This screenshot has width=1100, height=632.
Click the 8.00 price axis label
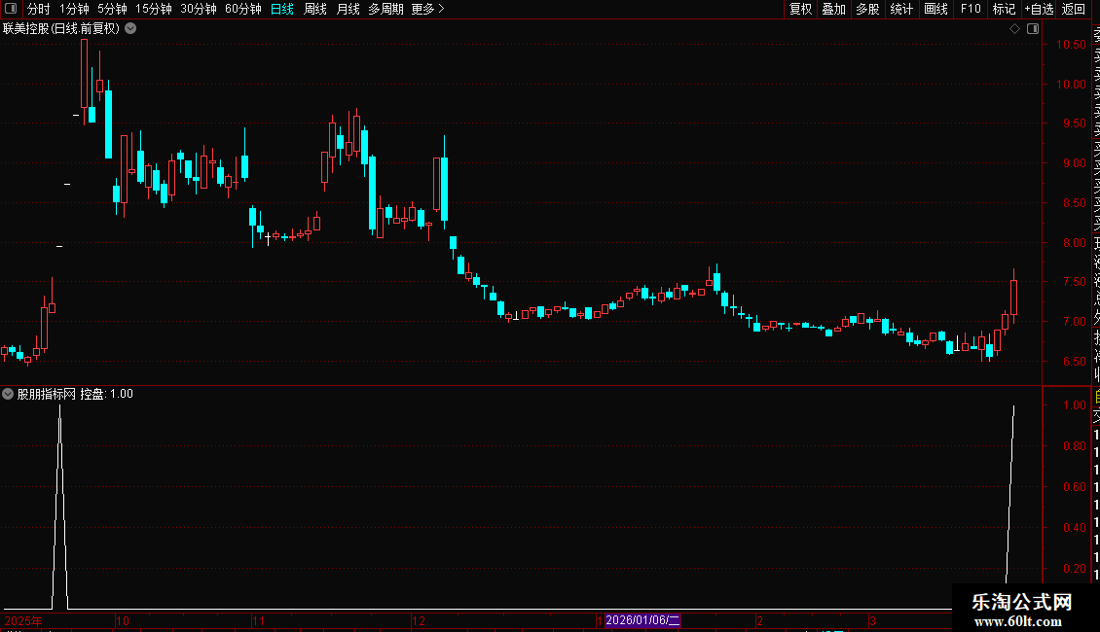1074,243
